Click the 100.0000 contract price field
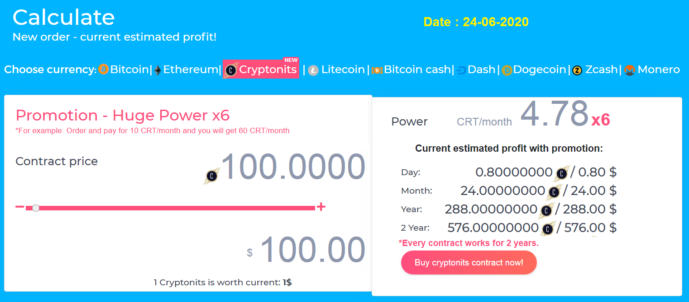 click(x=292, y=167)
